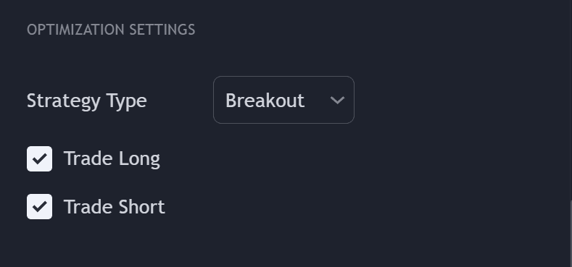Viewport: 572px width, 267px height.
Task: Click the checkmark icon next to Trade Long
Action: (39, 158)
